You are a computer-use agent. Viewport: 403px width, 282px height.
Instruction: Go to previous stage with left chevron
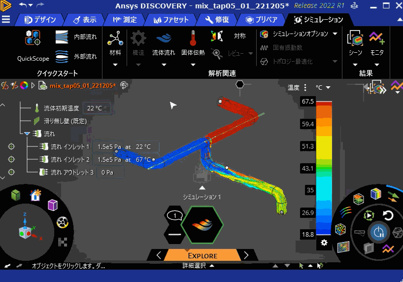(159, 255)
